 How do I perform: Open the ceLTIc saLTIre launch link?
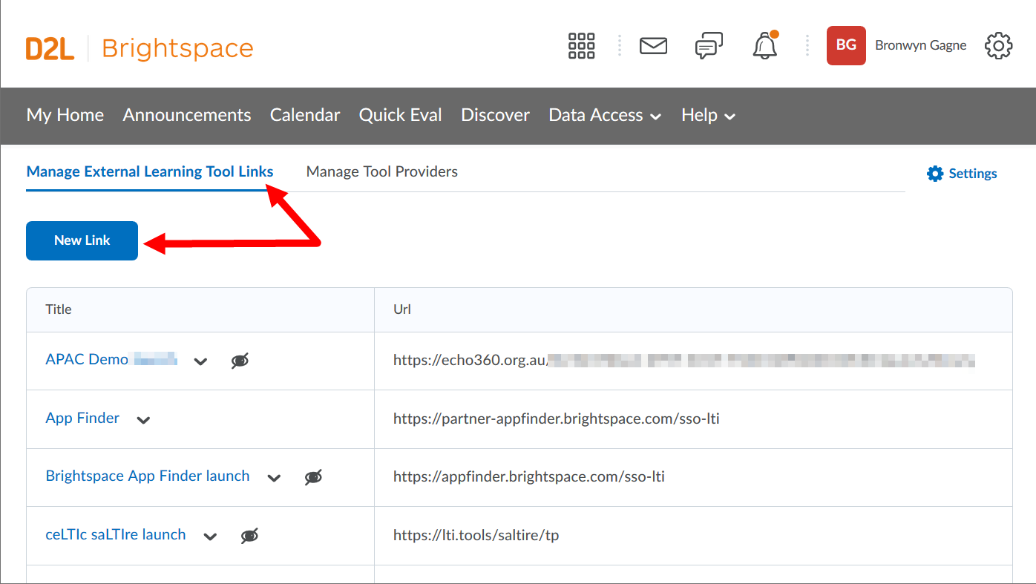click(116, 534)
